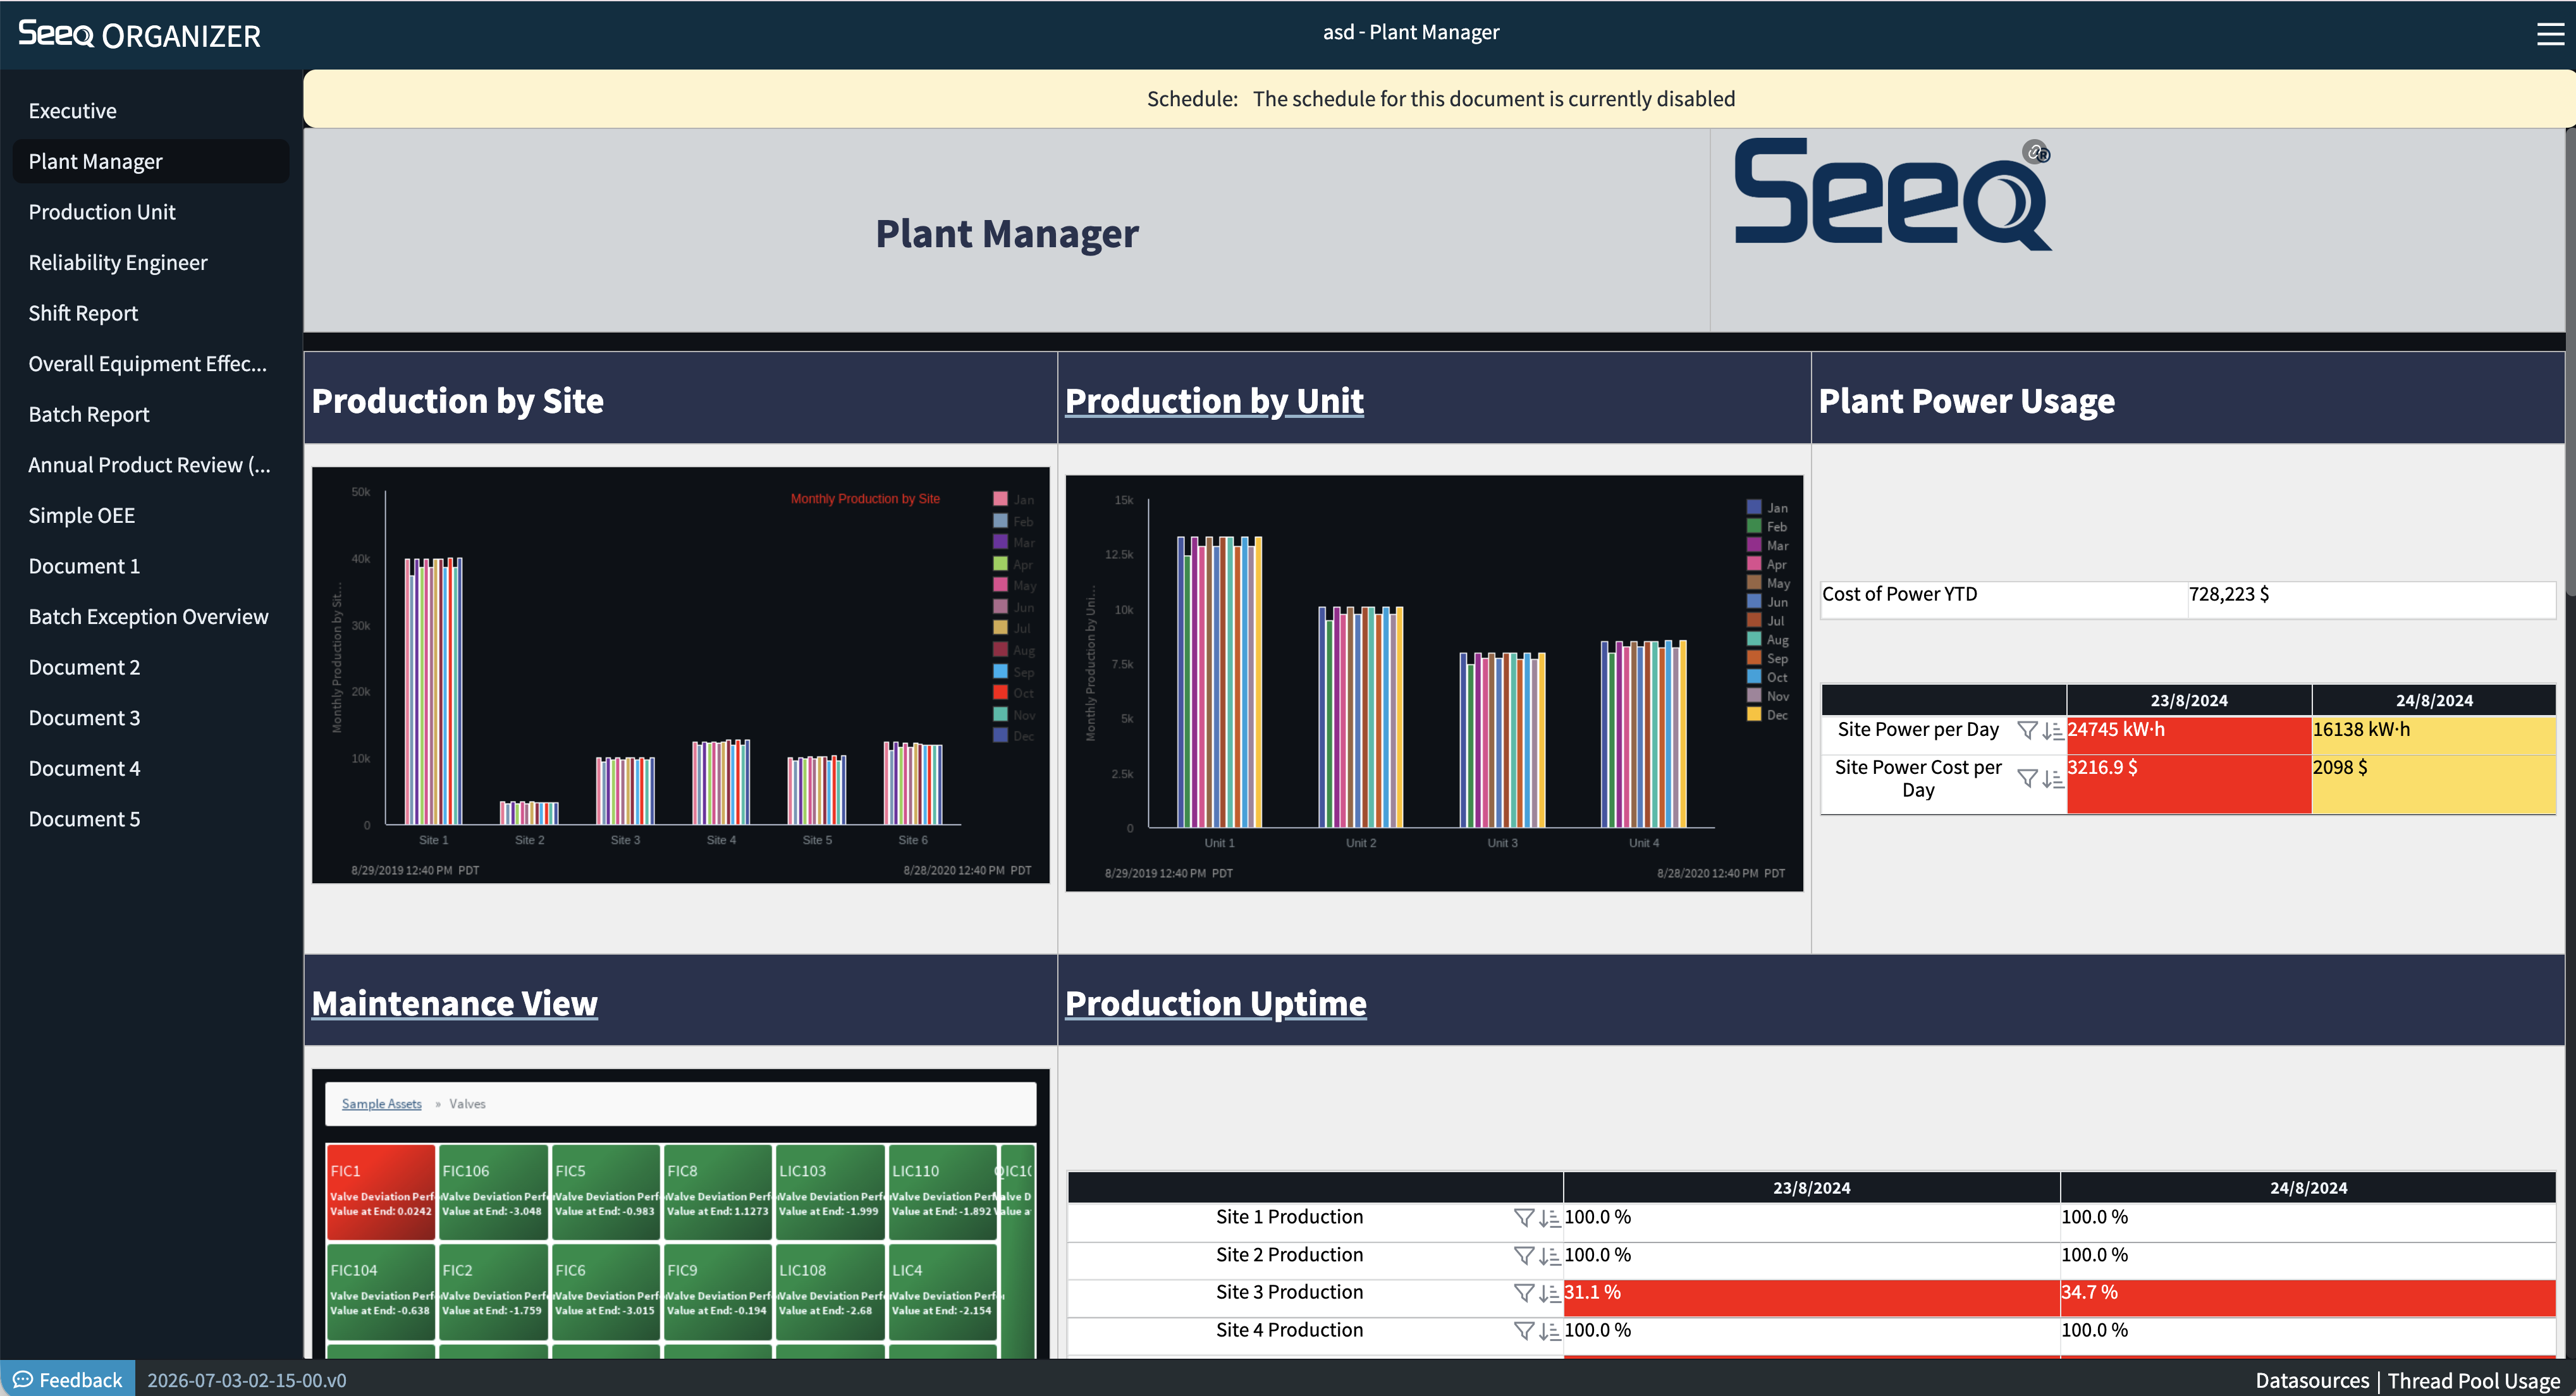This screenshot has height=1396, width=2576.
Task: Filter the Site Power Cost per Day row
Action: coord(2027,778)
